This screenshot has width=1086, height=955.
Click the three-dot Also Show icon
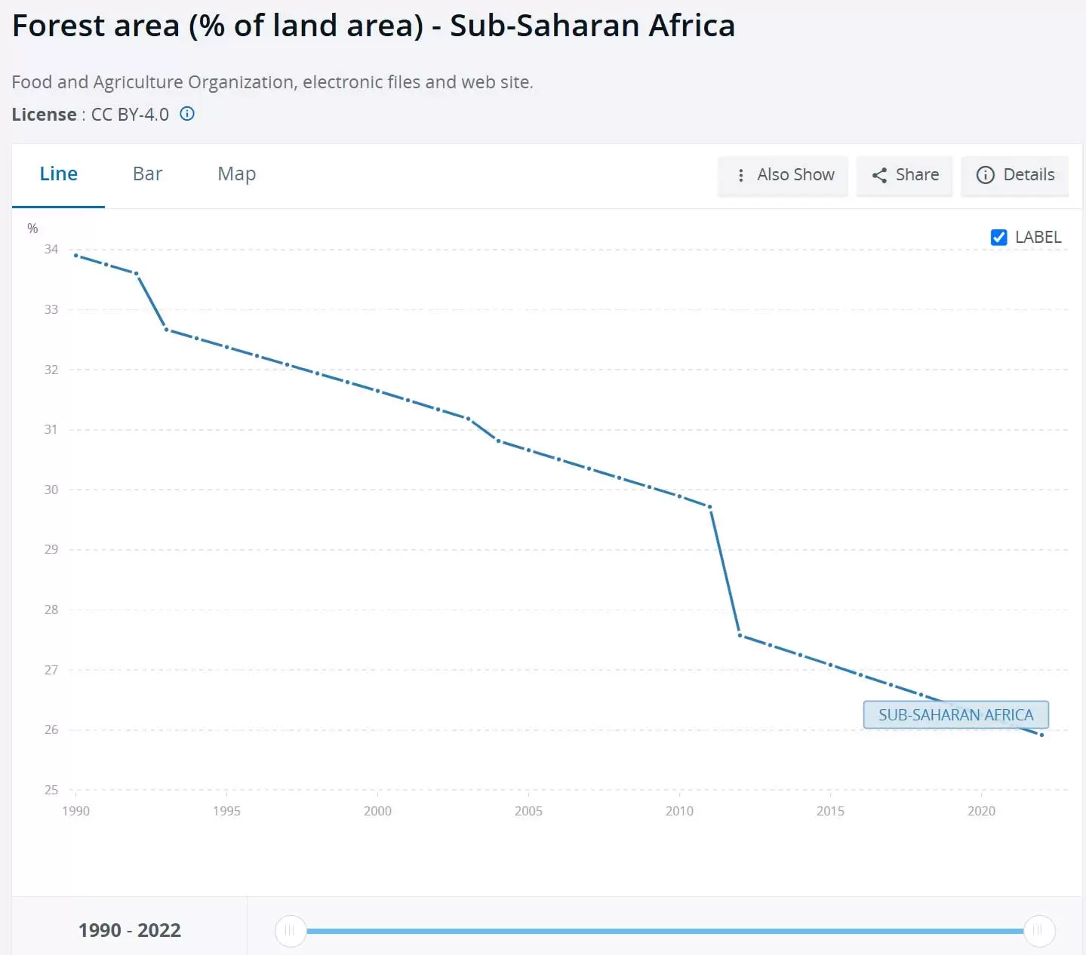(x=741, y=175)
